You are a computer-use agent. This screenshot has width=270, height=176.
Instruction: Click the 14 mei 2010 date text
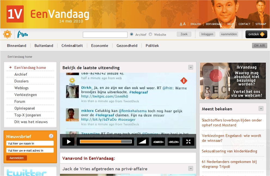point(71,21)
